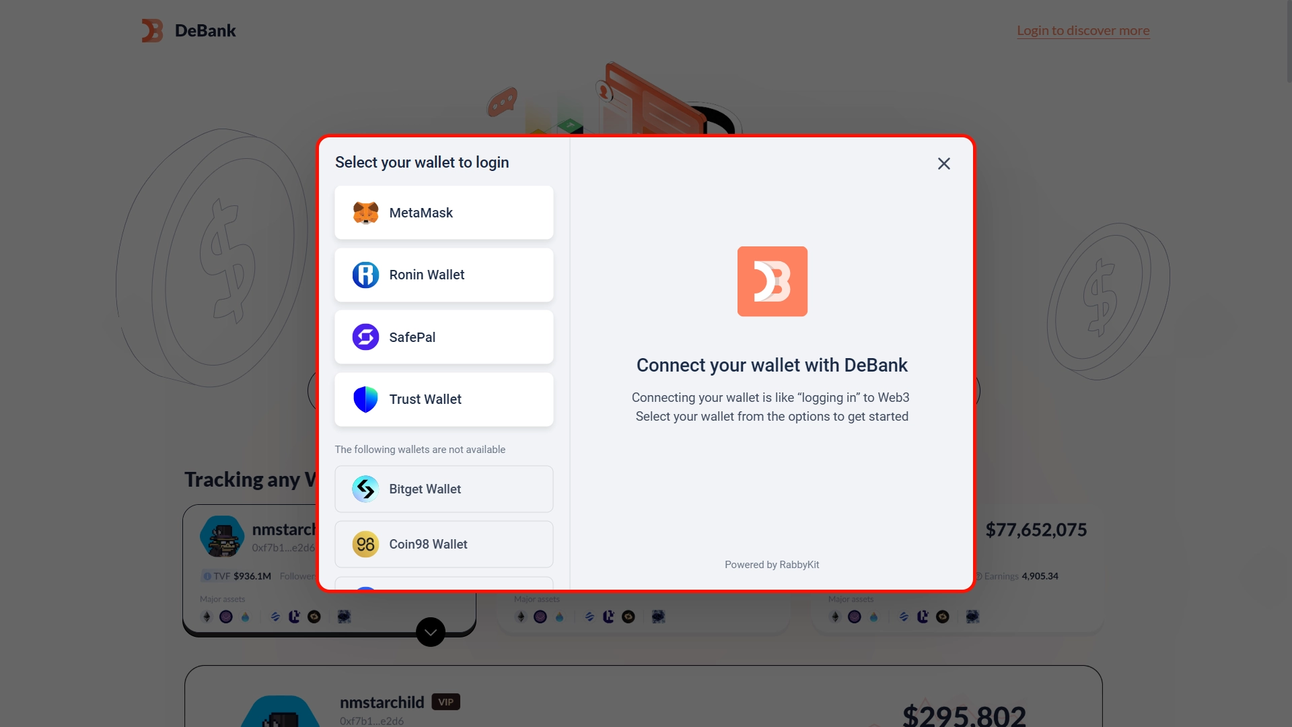This screenshot has height=727, width=1292.
Task: Select Bitget Wallet option
Action: (x=443, y=488)
